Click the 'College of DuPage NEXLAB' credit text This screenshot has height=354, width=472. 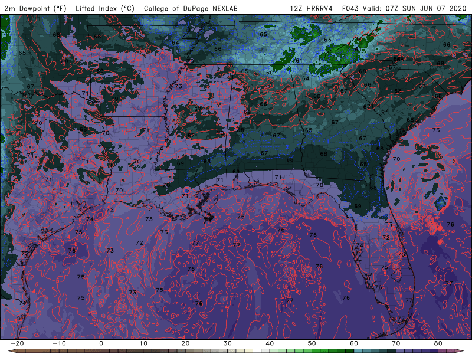(191, 8)
